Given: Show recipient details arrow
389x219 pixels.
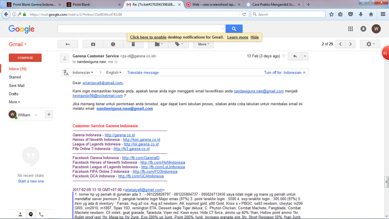Looking at the screenshot, I should click(116, 62).
